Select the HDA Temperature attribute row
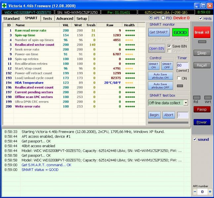Image resolution: width=214 pixels, height=198 pixels. click(x=29, y=82)
